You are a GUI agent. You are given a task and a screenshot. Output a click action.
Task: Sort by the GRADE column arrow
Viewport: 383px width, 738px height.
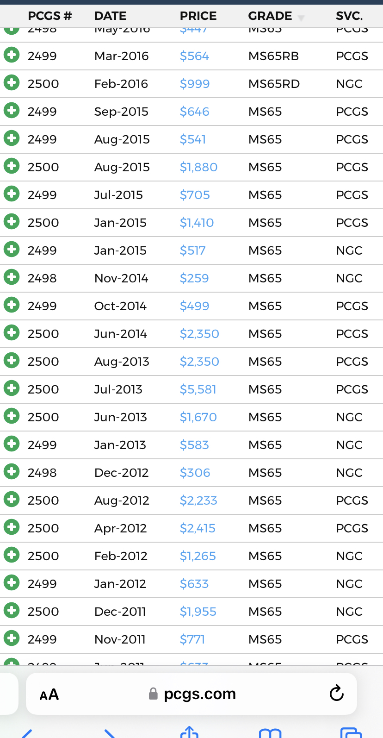(301, 18)
